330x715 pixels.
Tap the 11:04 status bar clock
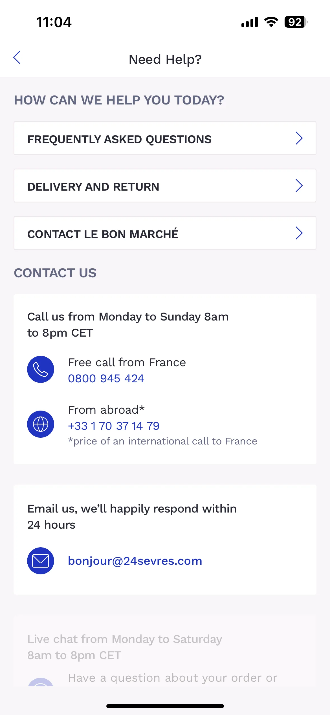[x=54, y=22]
